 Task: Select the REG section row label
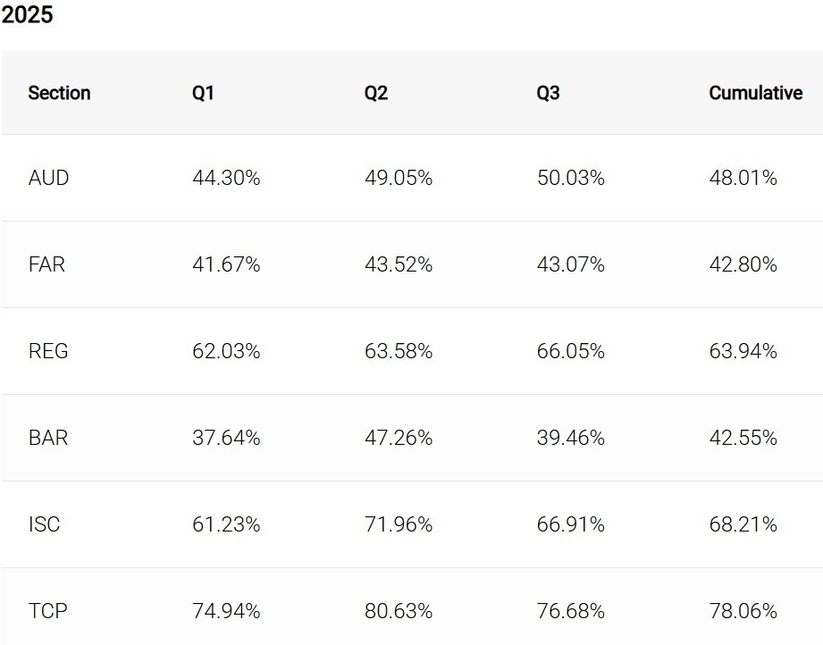point(48,351)
